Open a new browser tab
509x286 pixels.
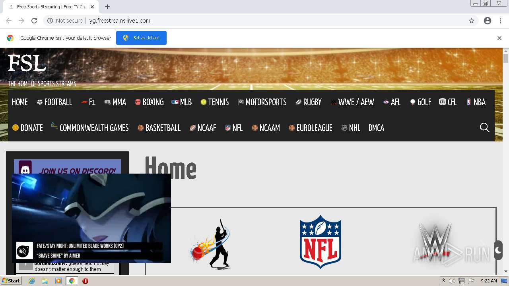coord(107,7)
